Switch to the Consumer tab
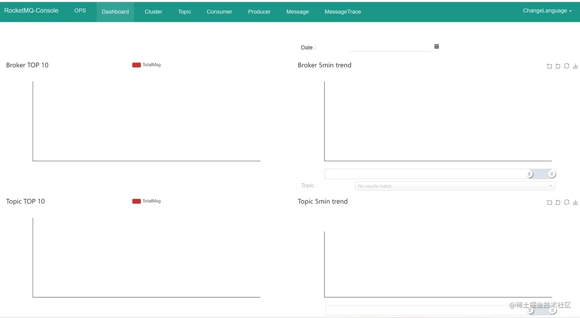The image size is (580, 318). click(x=219, y=12)
